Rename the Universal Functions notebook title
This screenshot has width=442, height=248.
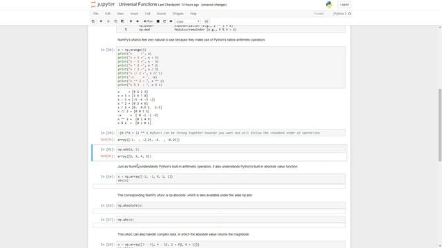point(137,4)
